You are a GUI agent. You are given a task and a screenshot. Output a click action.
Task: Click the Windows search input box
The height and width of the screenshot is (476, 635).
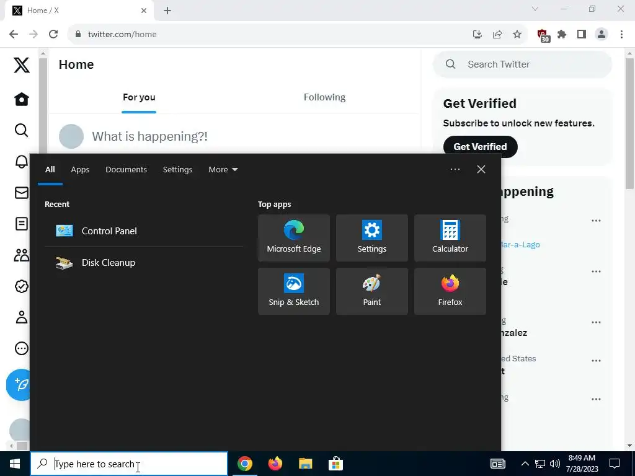(x=129, y=464)
